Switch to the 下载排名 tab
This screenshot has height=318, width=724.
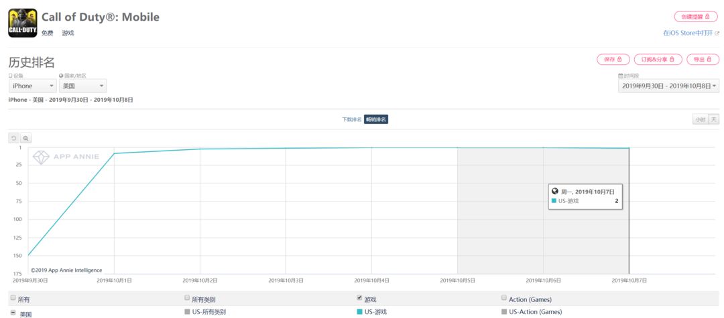point(352,119)
